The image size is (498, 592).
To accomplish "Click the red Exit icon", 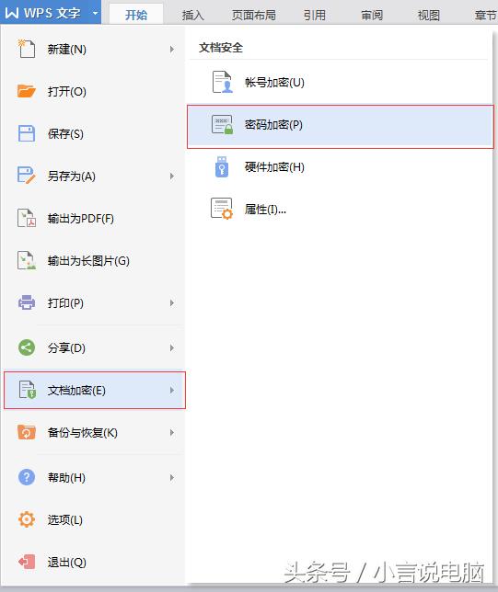I will click(x=27, y=562).
